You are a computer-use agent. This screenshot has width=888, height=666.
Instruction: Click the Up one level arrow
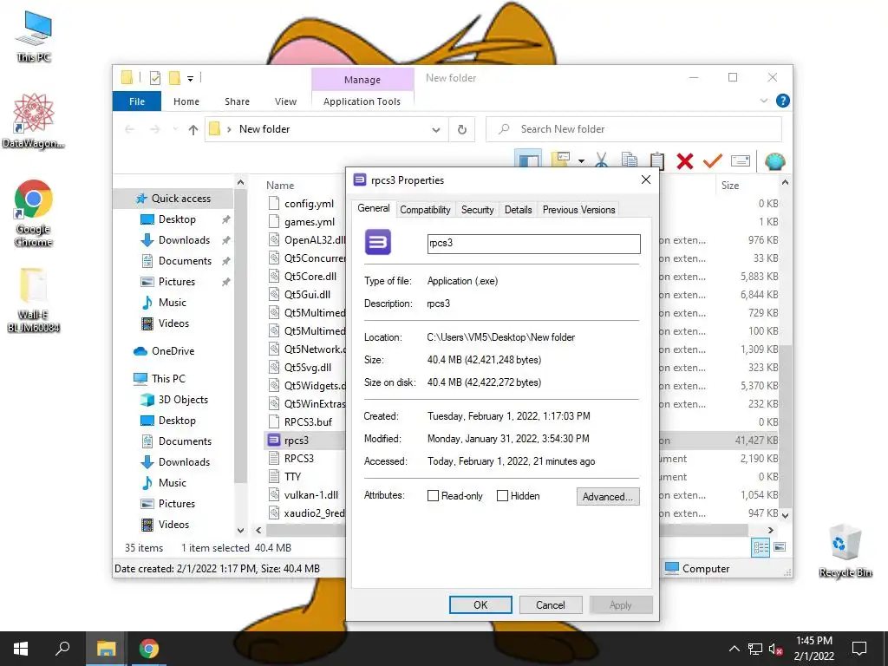click(x=193, y=130)
